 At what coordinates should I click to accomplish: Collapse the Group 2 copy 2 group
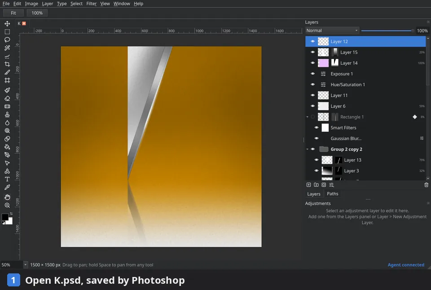click(x=307, y=149)
